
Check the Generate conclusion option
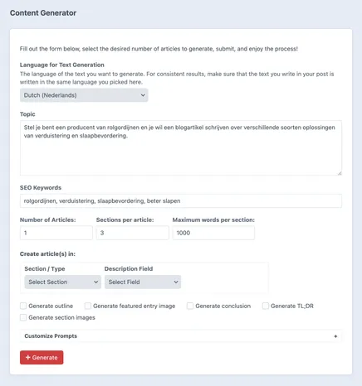190,306
